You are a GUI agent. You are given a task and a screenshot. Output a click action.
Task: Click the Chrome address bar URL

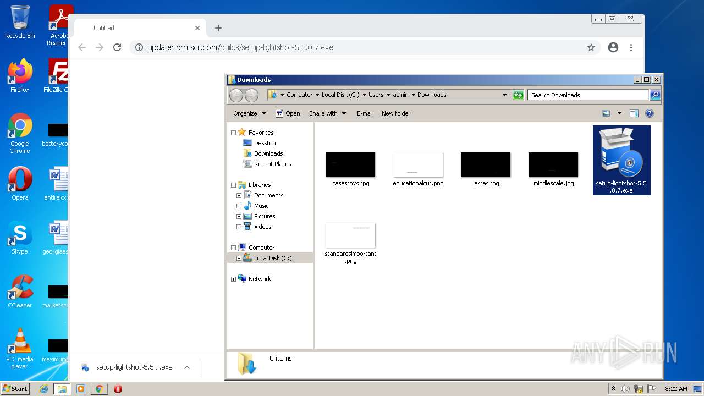coord(240,47)
